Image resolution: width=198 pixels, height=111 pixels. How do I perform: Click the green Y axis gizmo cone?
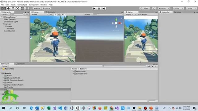click(x=116, y=19)
